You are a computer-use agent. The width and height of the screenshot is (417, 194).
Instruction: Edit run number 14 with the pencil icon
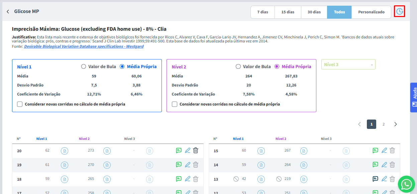(x=384, y=165)
